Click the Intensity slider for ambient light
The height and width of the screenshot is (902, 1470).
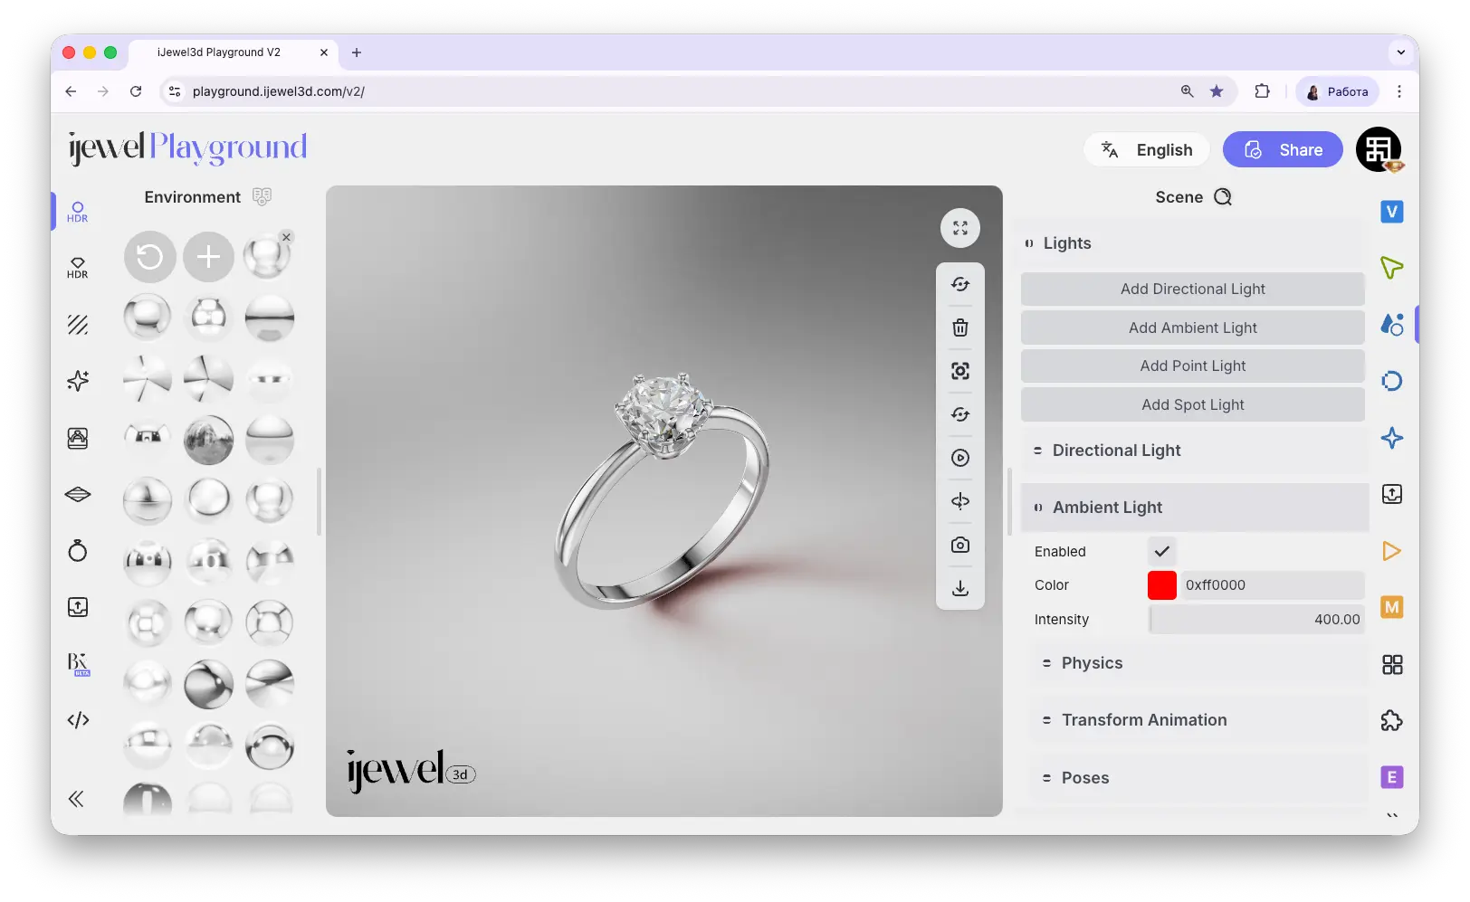pyautogui.click(x=1256, y=620)
